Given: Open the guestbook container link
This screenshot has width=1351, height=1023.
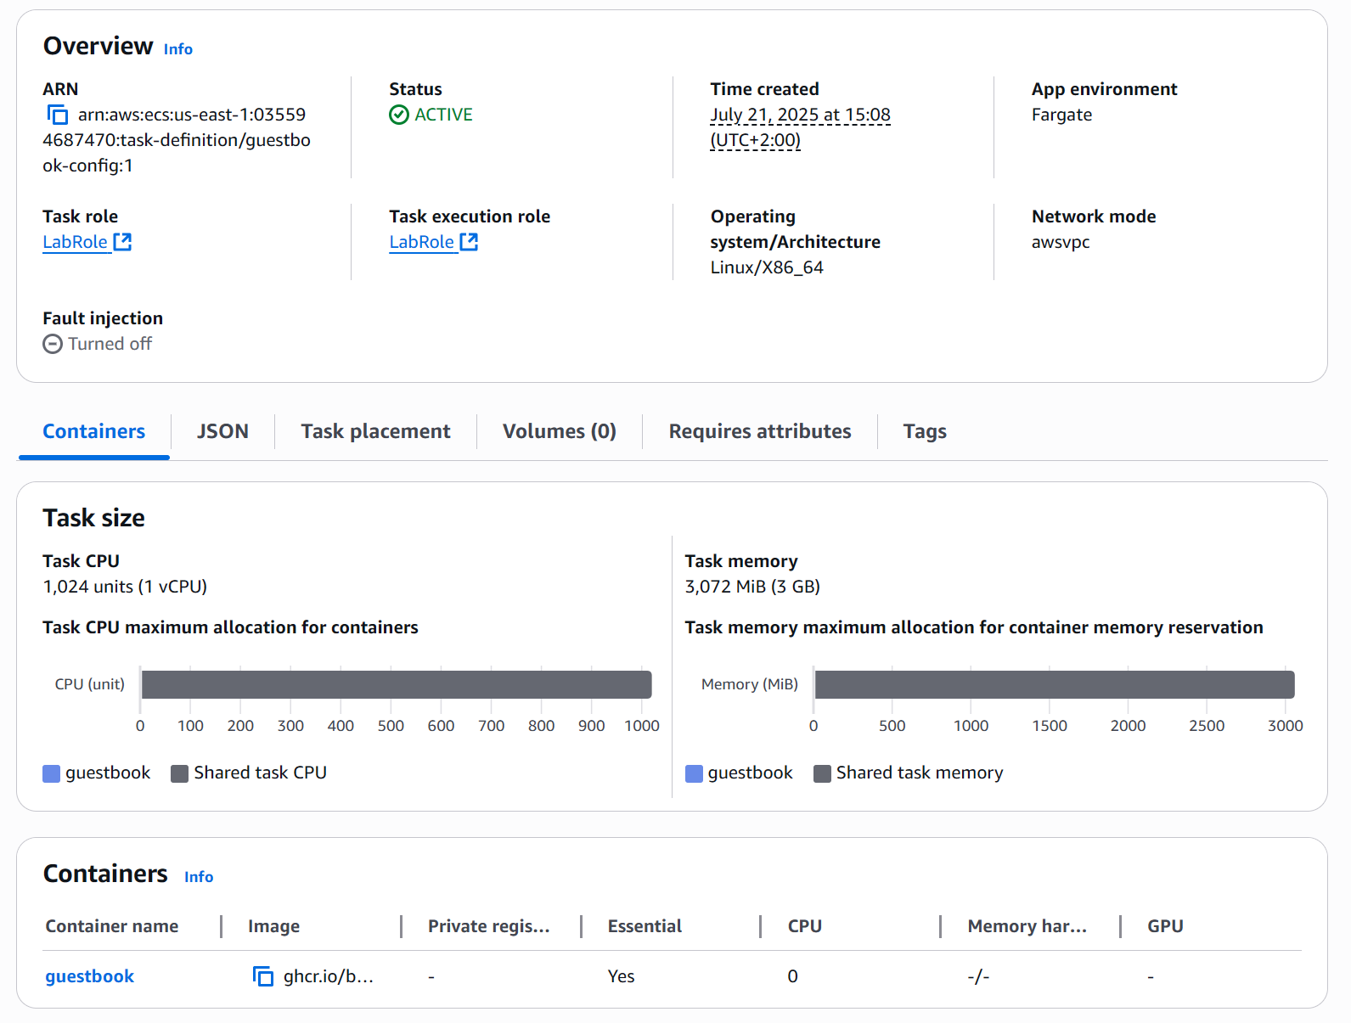Looking at the screenshot, I should (x=90, y=976).
